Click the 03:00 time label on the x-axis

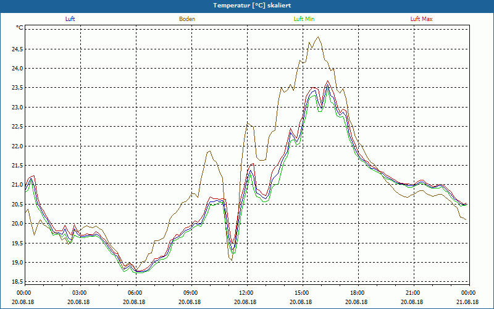coord(81,293)
